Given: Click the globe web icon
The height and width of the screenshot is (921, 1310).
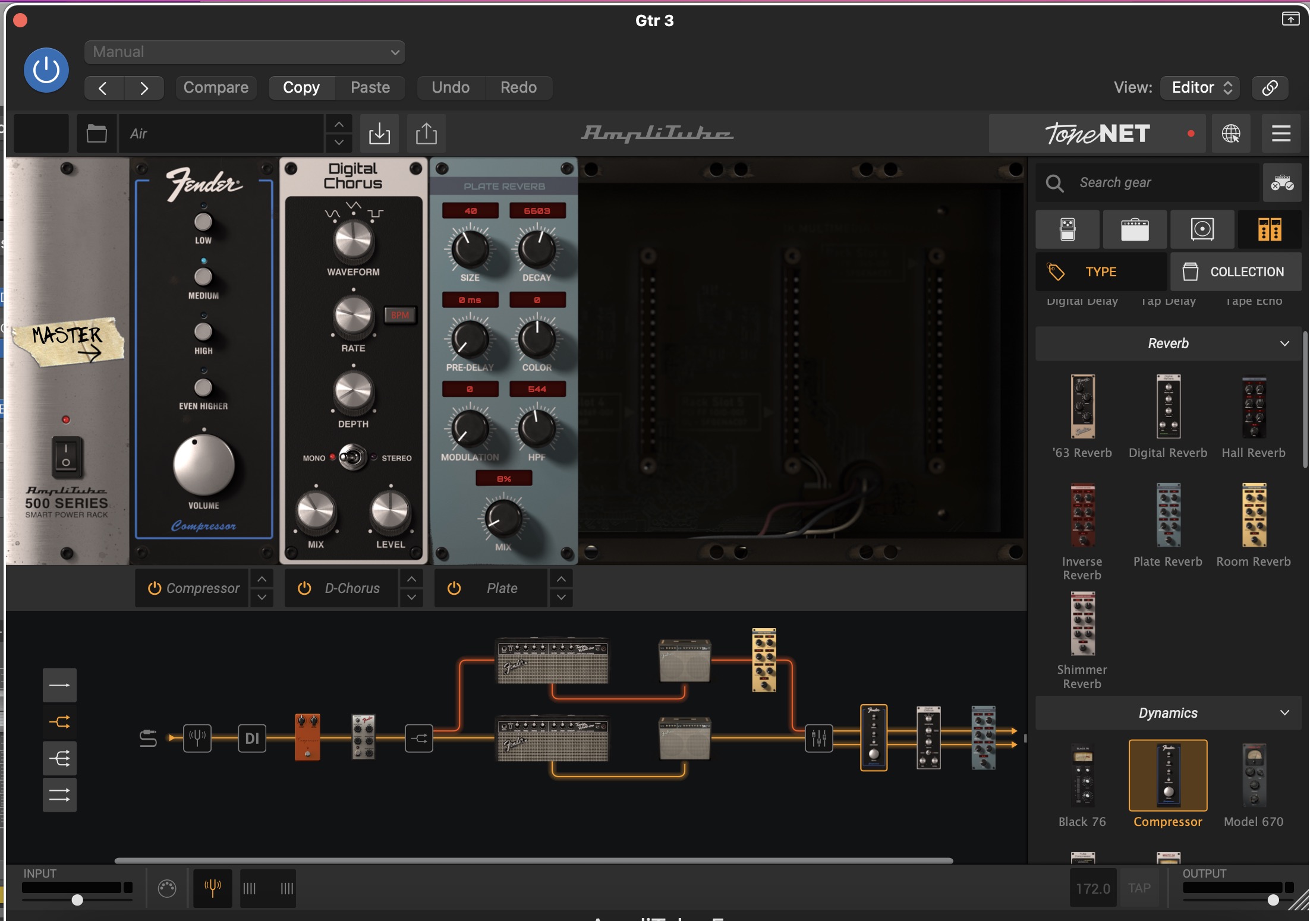Looking at the screenshot, I should (x=1230, y=134).
